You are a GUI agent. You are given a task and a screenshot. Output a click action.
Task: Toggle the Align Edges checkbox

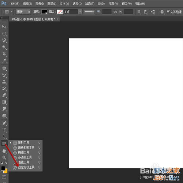point(168,12)
